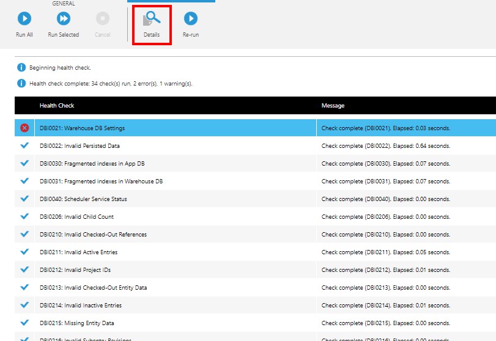This screenshot has width=496, height=341.
Task: Select DBI0030: Fragmented indexes in App DB
Action: 92,164
